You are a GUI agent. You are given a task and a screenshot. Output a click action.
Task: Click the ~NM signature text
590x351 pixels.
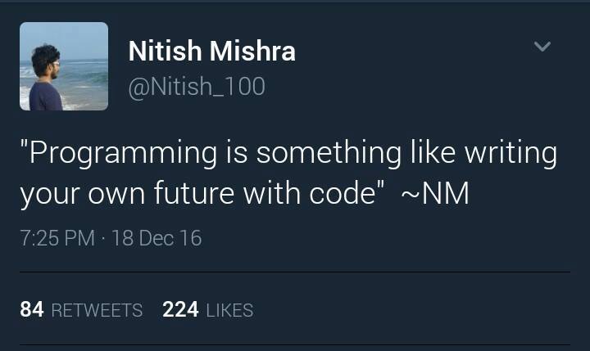click(x=434, y=196)
